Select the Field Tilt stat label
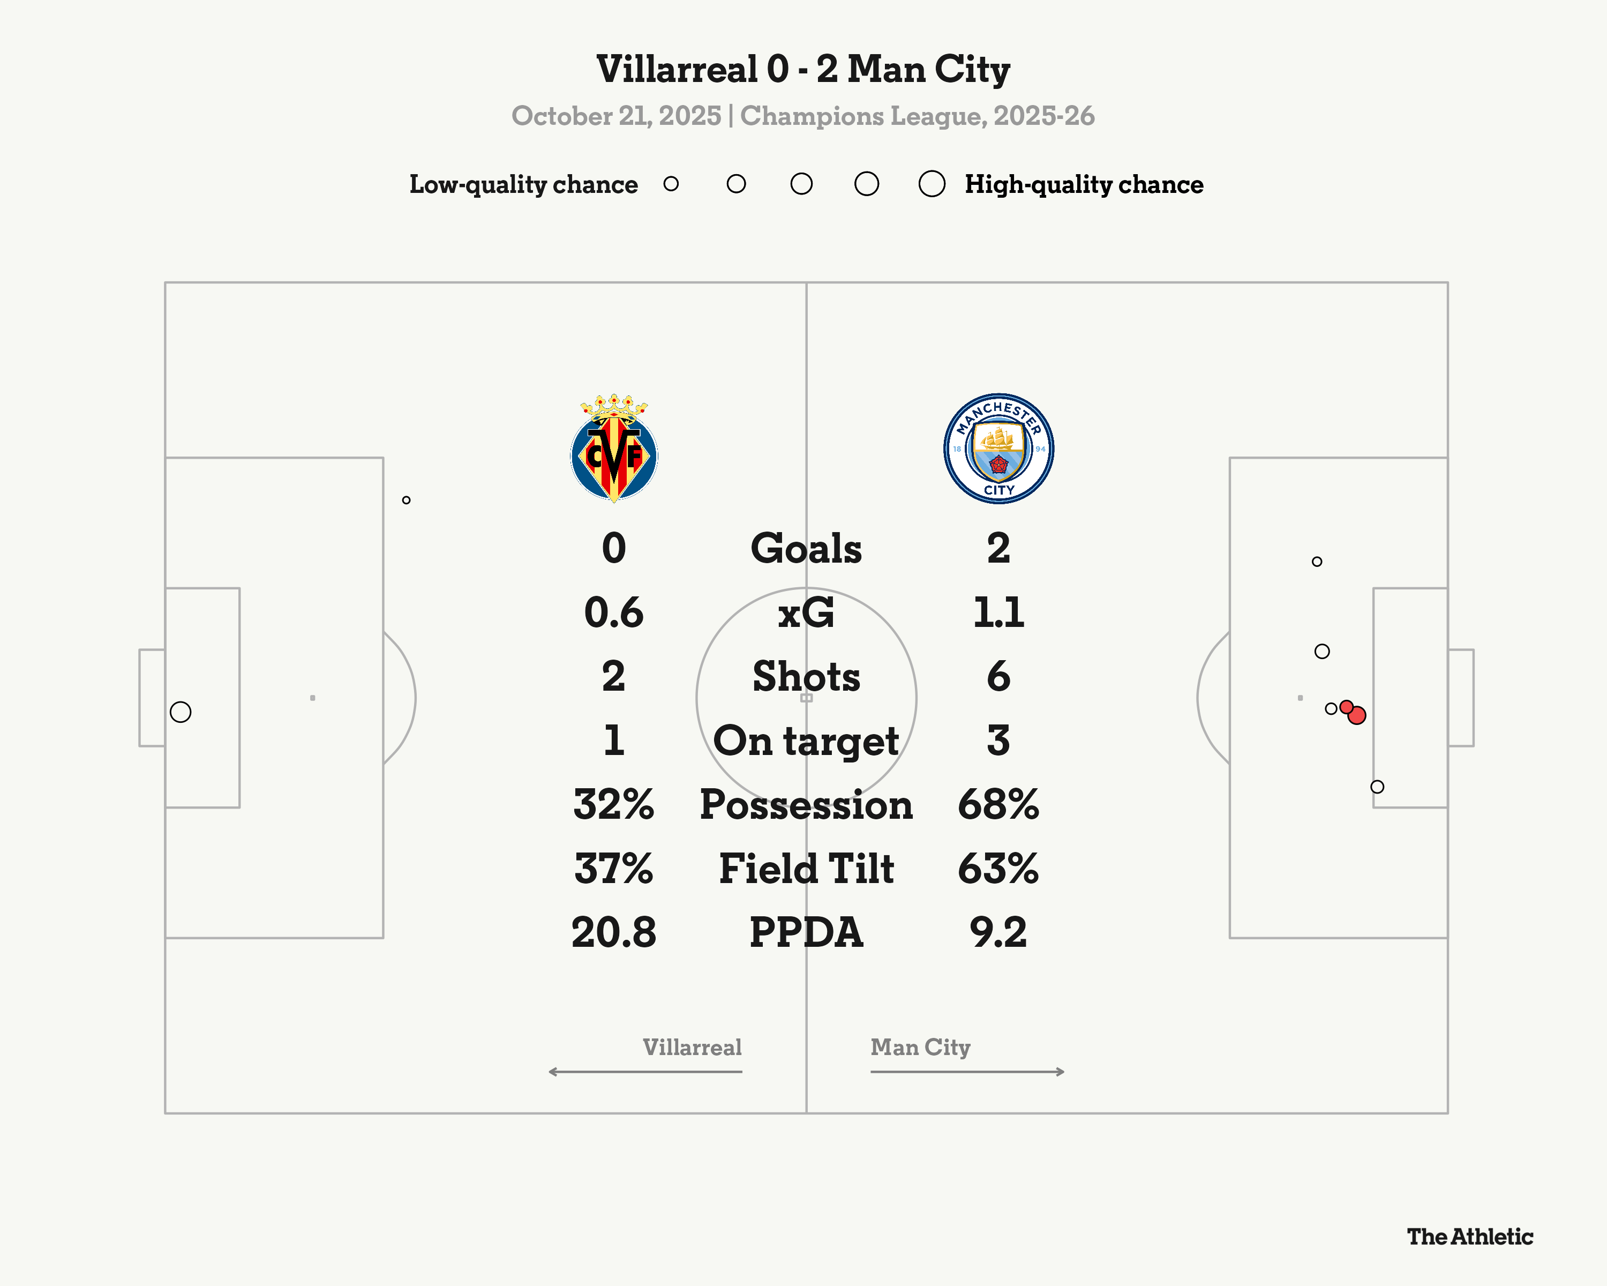Screen dimensions: 1607x1286 tap(806, 869)
